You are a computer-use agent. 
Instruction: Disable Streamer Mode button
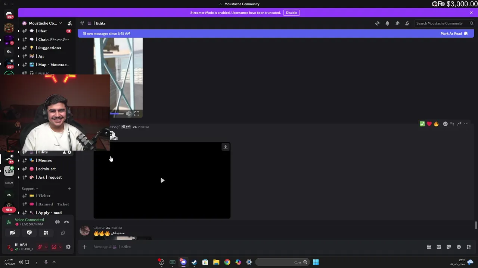[x=291, y=13]
